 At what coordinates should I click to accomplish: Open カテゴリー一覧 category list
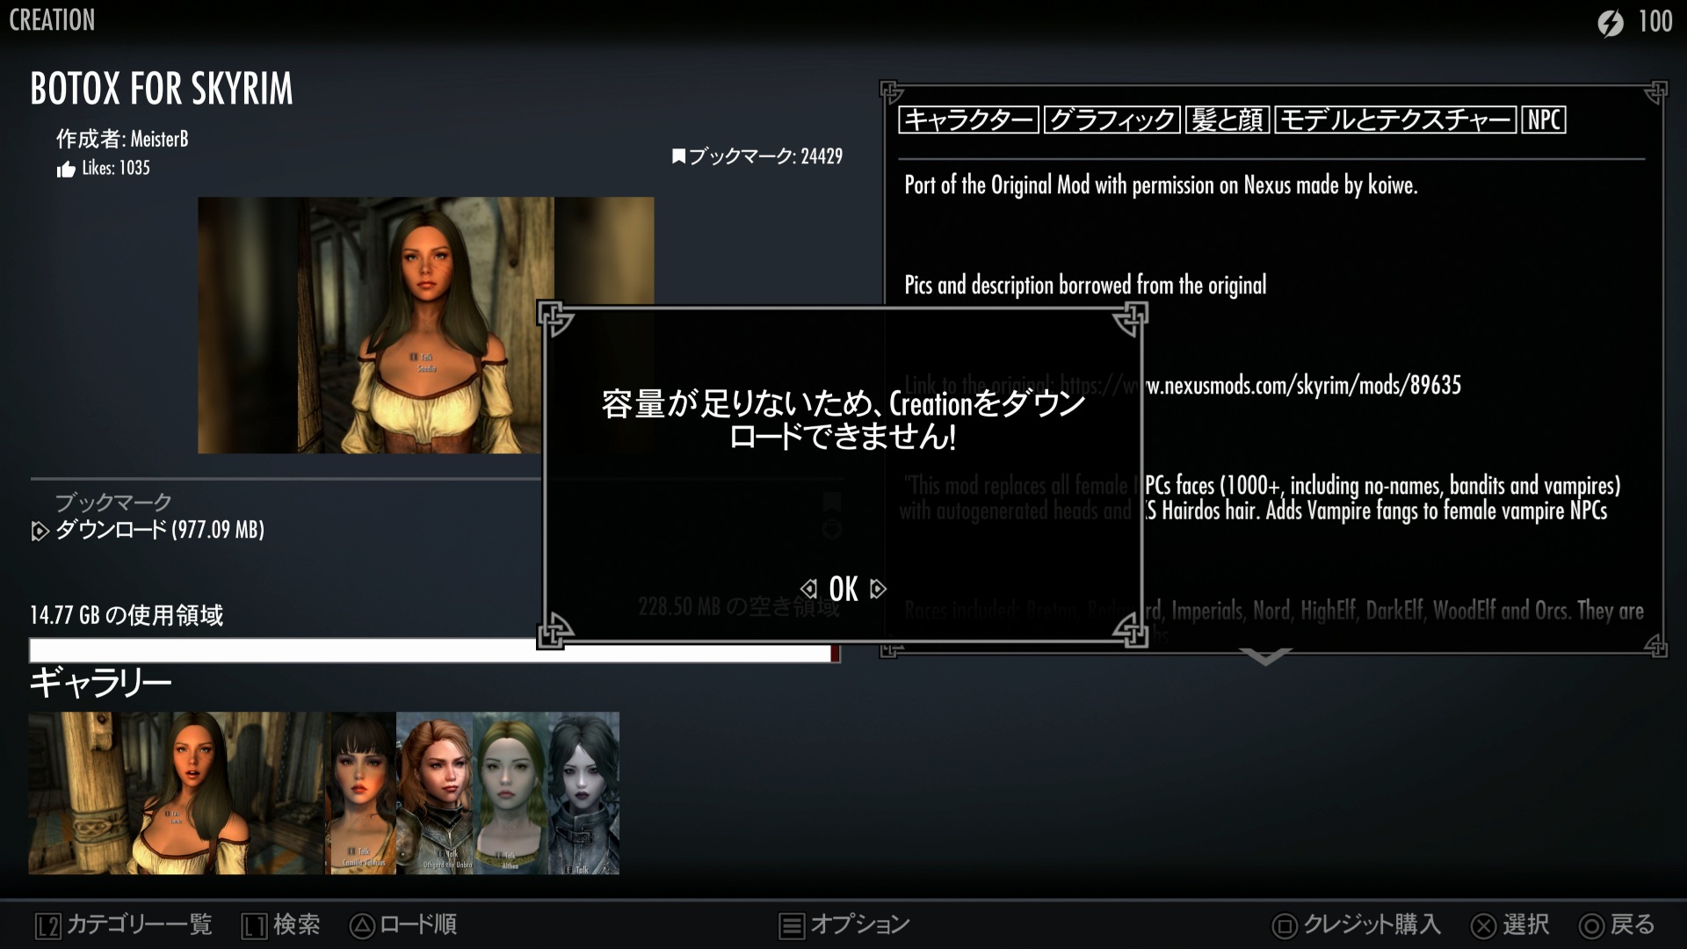click(x=140, y=924)
